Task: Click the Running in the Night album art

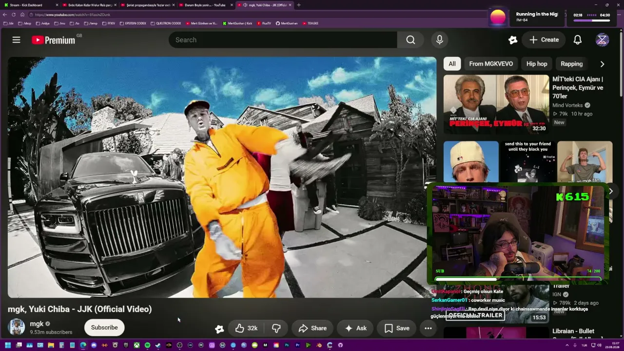Action: click(x=498, y=18)
